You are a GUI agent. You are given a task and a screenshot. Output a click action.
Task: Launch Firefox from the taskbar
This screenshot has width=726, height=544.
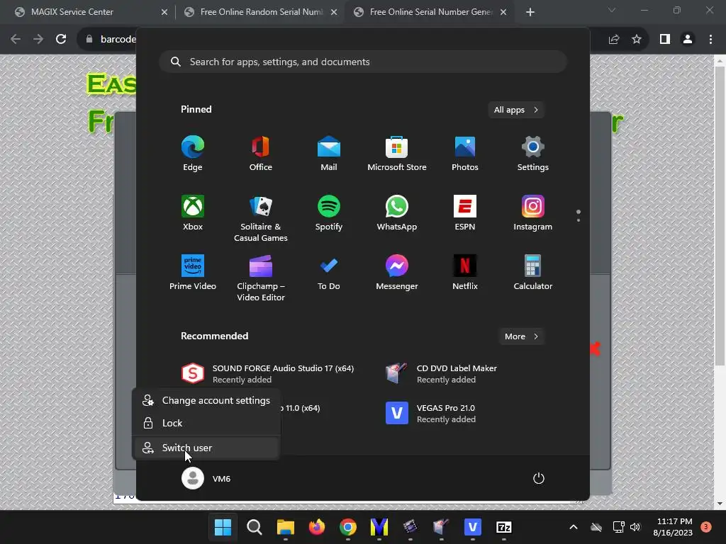317,527
